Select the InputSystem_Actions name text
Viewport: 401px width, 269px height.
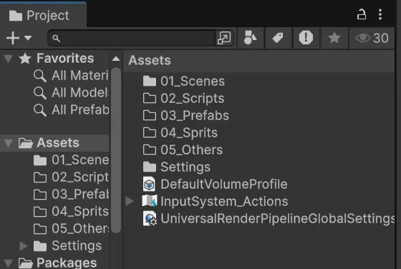(224, 202)
